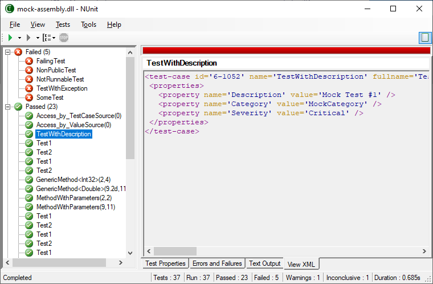This screenshot has height=284, width=433.
Task: Switch to the Test Properties tab
Action: click(165, 263)
